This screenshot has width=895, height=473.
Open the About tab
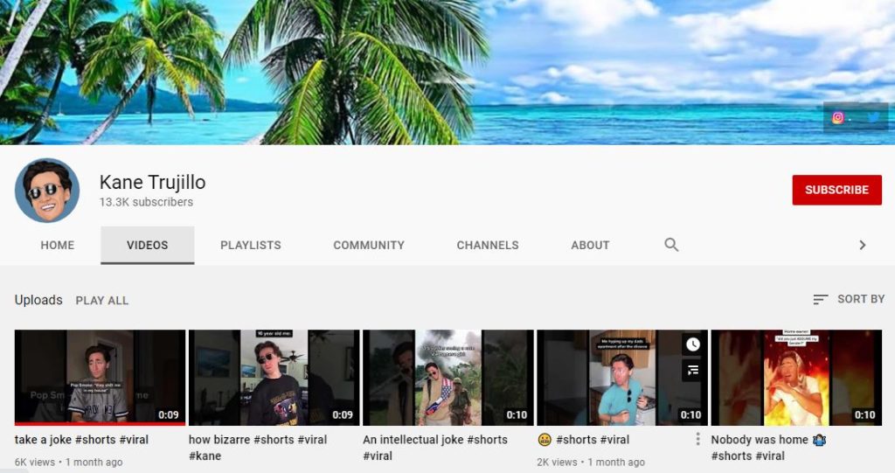tap(590, 245)
